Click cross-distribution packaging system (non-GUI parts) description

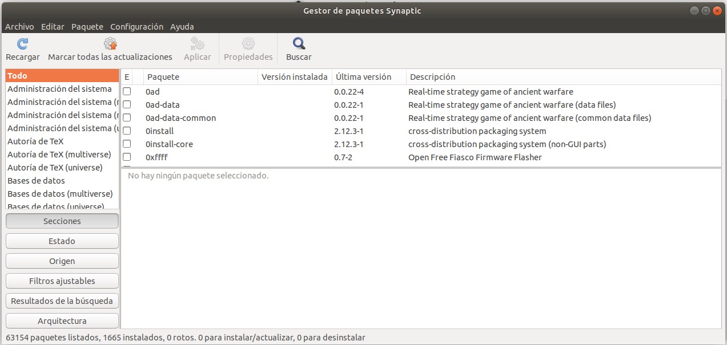507,144
